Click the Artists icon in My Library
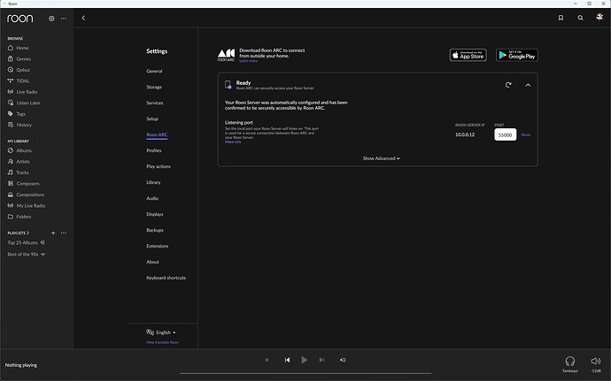The image size is (611, 381). point(11,161)
